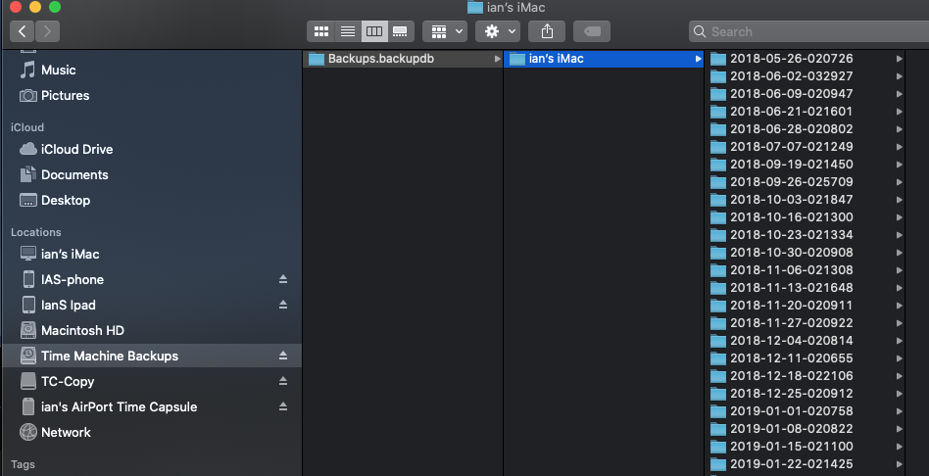Viewport: 929px width, 476px height.
Task: Eject ian's AirPort Time Capsule
Action: [x=283, y=406]
